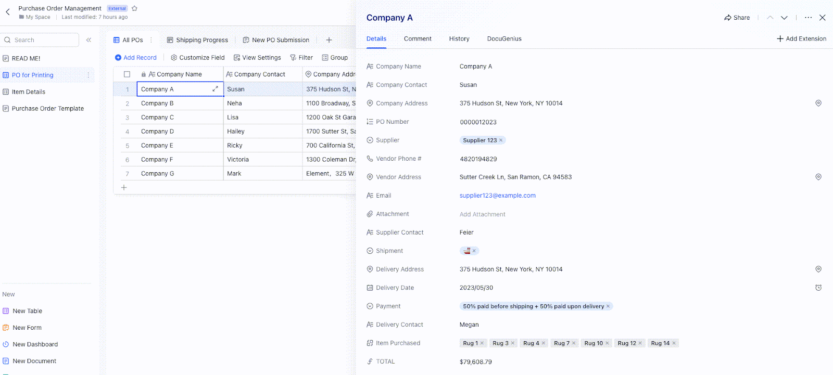
Task: Add a new view with plus icon
Action: [329, 40]
